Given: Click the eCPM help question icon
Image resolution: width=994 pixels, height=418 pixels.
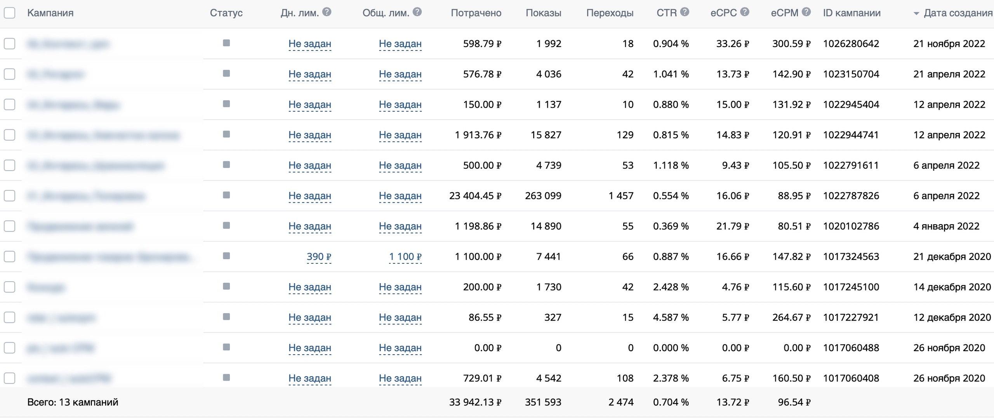Looking at the screenshot, I should click(806, 12).
